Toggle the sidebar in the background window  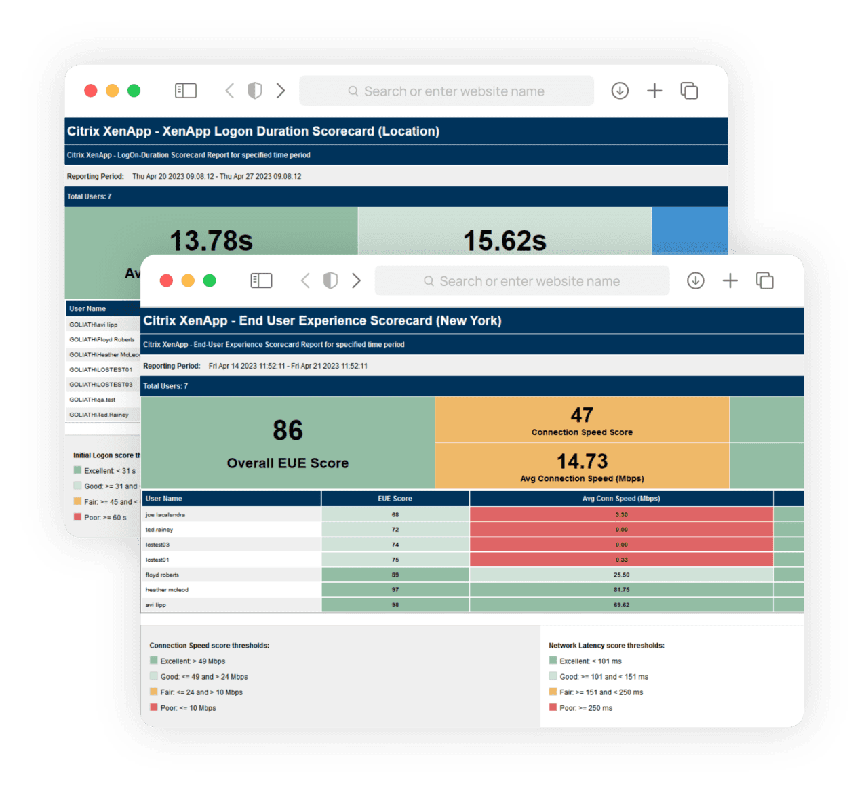click(185, 90)
